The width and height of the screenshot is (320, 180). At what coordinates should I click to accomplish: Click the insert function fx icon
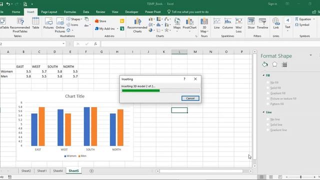(95, 43)
